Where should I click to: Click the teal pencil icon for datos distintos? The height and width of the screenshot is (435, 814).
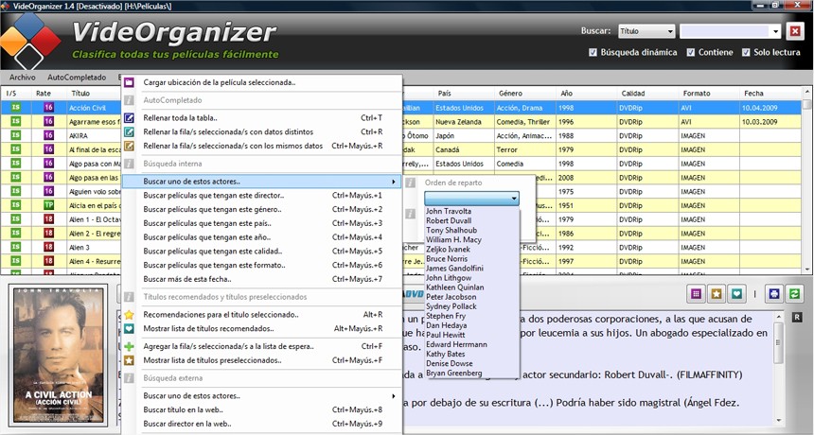click(130, 131)
